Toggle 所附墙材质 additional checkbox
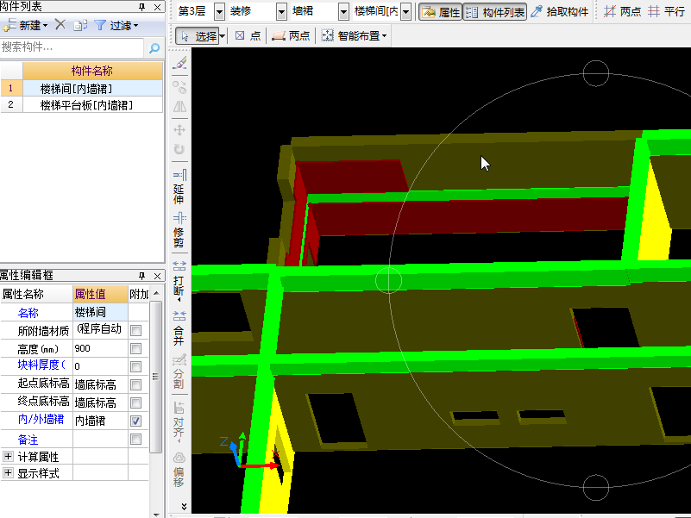The height and width of the screenshot is (518, 691). 136,331
